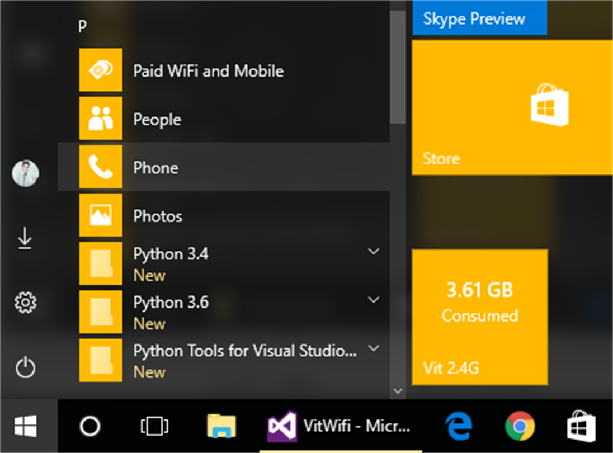Launch the Phone app icon

coord(101,167)
